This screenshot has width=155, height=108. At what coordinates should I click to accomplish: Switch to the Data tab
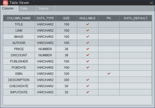coord(27,8)
